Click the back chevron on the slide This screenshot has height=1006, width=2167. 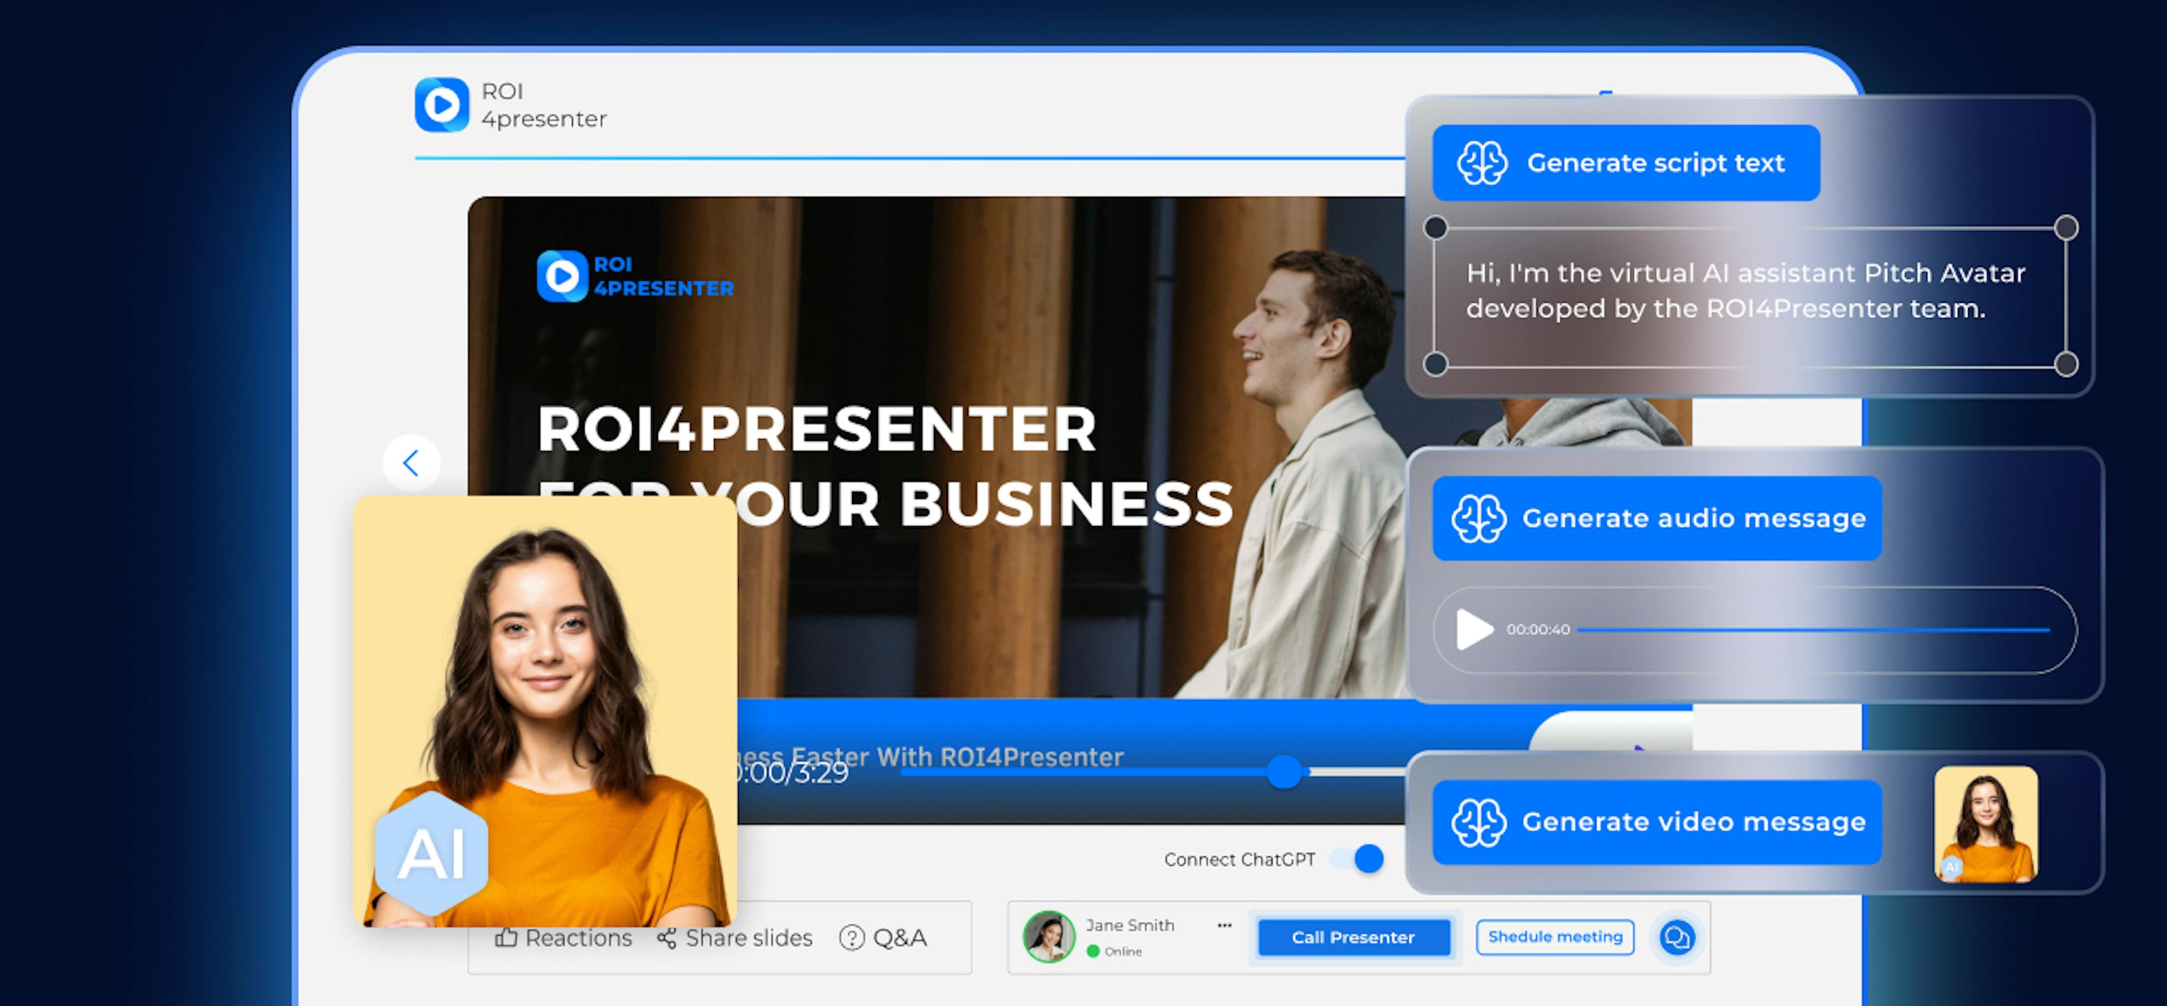[x=410, y=462]
